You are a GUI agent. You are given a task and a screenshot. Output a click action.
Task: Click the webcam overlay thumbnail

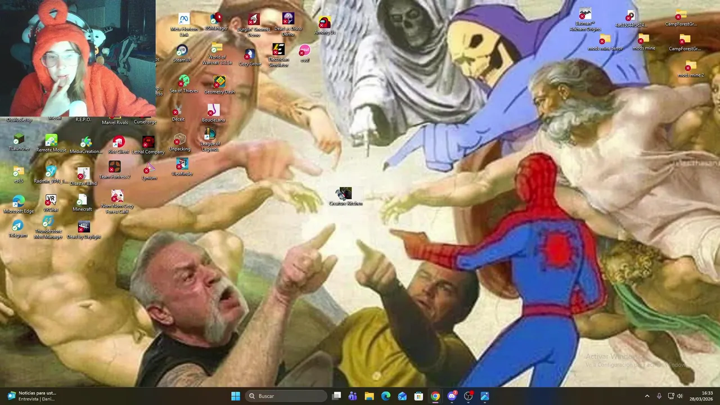tap(78, 58)
